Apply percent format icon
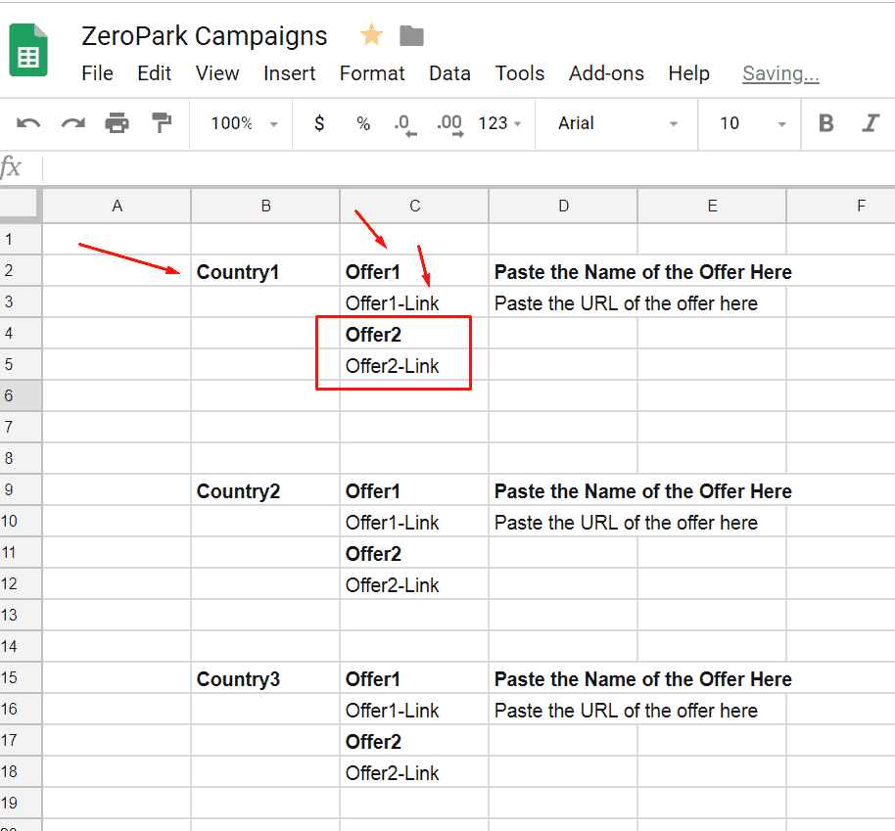The width and height of the screenshot is (895, 831). click(363, 123)
